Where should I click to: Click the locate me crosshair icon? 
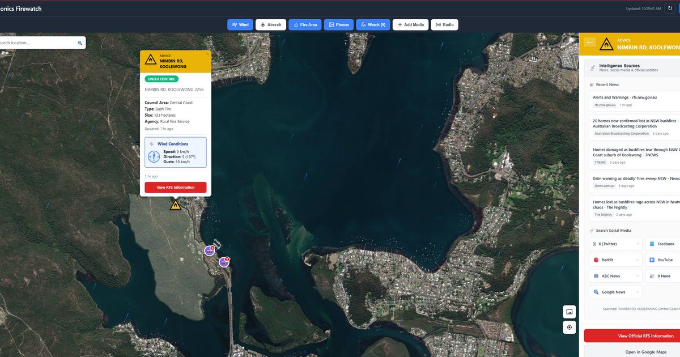(x=569, y=328)
